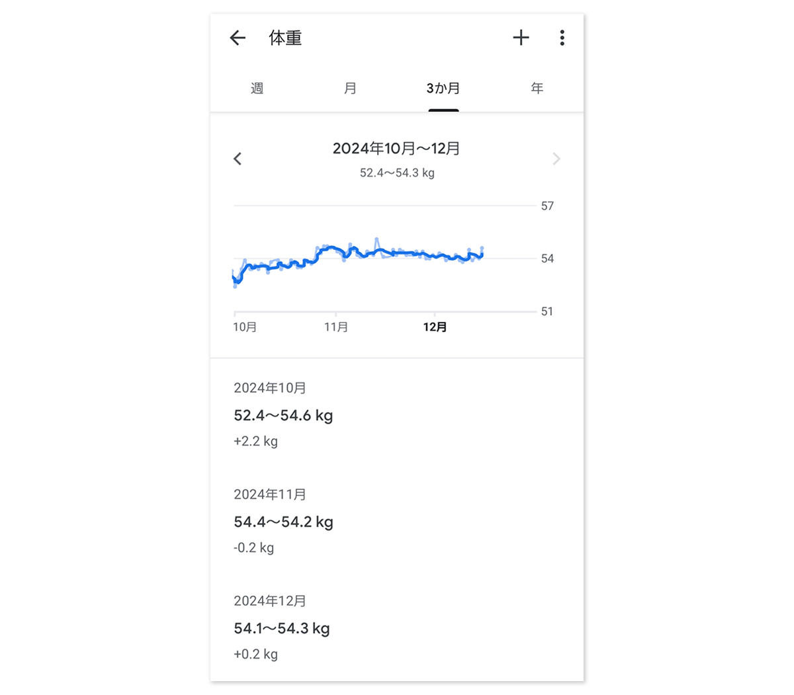Click the 2024年10月〜12月 period heading
794x695 pixels.
396,149
